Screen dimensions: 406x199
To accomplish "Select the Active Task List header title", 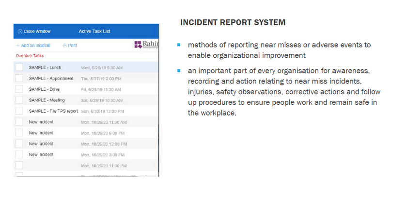I will coord(94,32).
